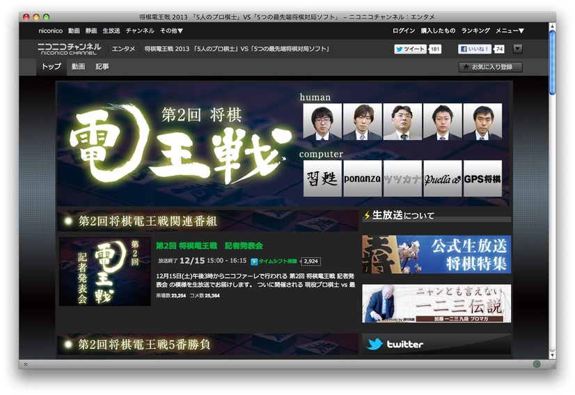
Task: Switch to the 動画 channel tab
Action: tap(78, 67)
